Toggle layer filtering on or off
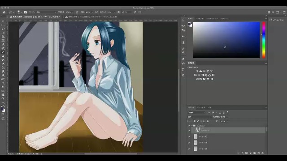287x161 pixels. pyautogui.click(x=227, y=112)
